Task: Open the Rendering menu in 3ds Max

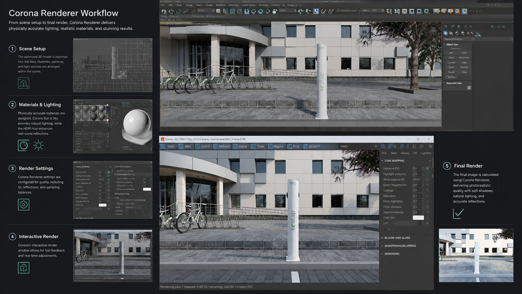Action: (263, 5)
